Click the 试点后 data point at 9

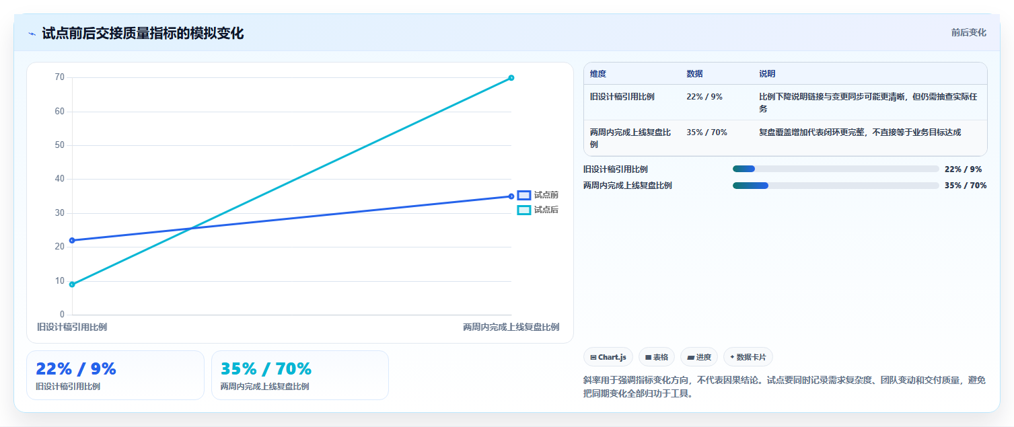72,284
